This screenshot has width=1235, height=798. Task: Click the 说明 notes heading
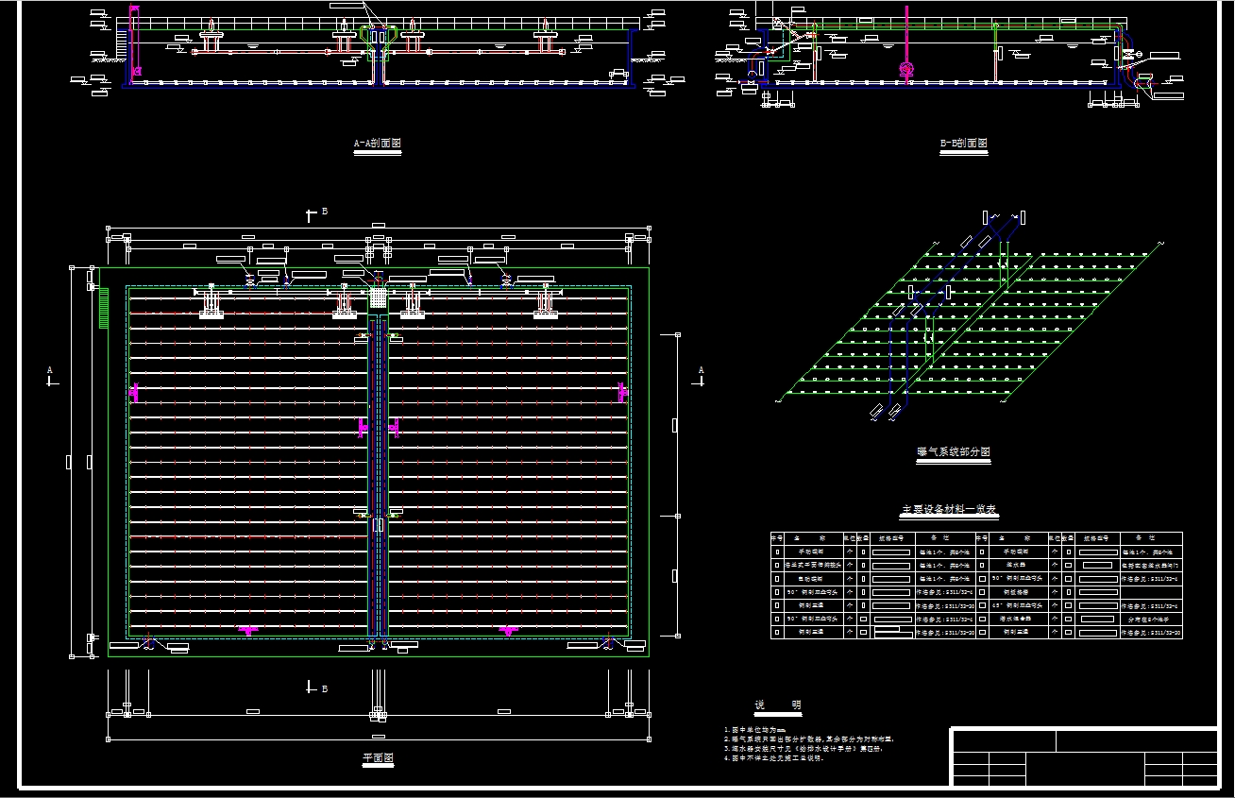coord(777,705)
